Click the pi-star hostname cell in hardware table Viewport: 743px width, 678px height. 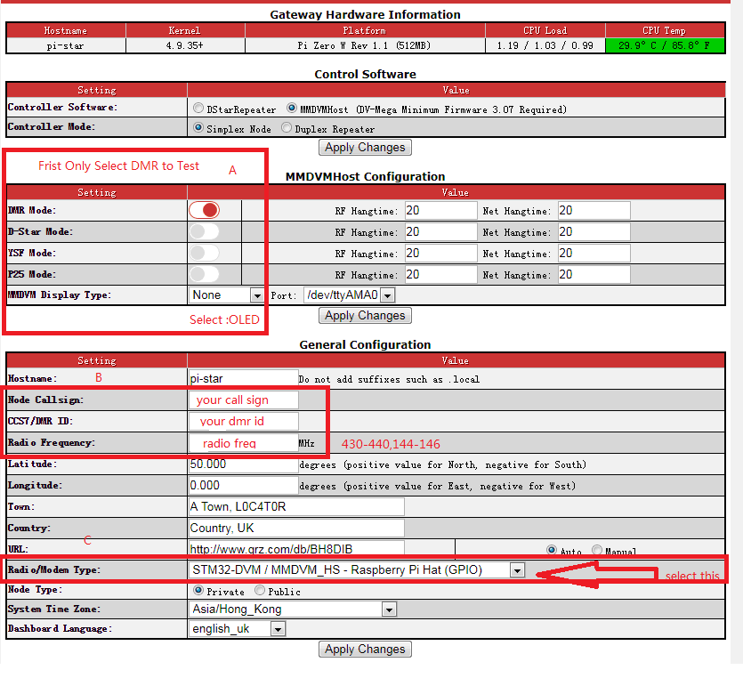(65, 45)
